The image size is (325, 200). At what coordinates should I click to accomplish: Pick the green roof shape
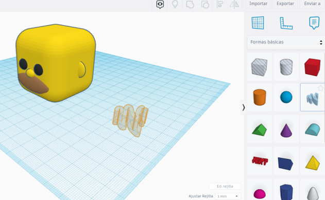(259, 130)
